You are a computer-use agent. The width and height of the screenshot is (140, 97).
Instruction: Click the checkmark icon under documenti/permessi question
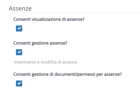(19, 83)
